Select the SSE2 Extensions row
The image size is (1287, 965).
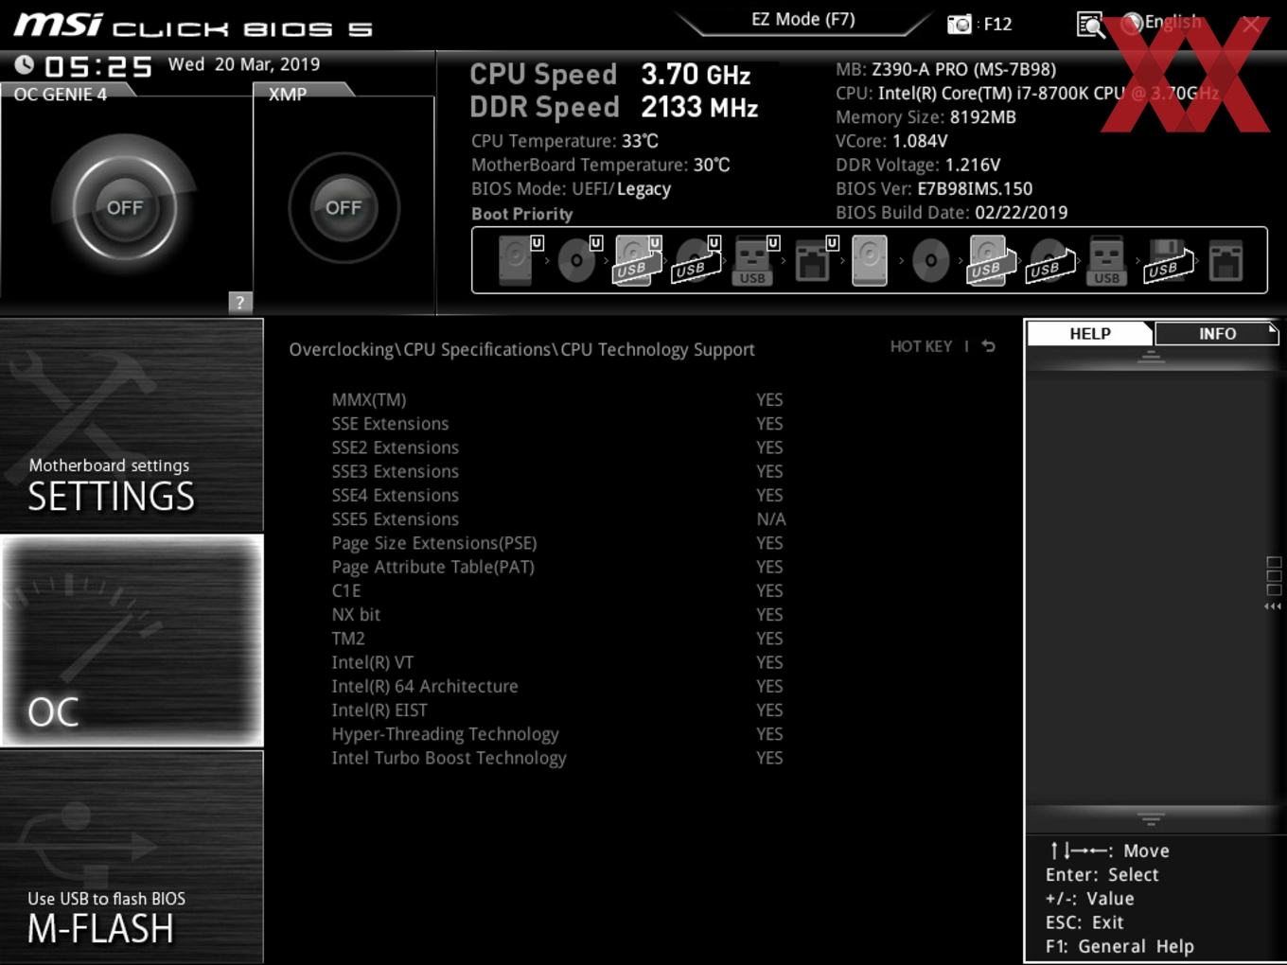[558, 447]
